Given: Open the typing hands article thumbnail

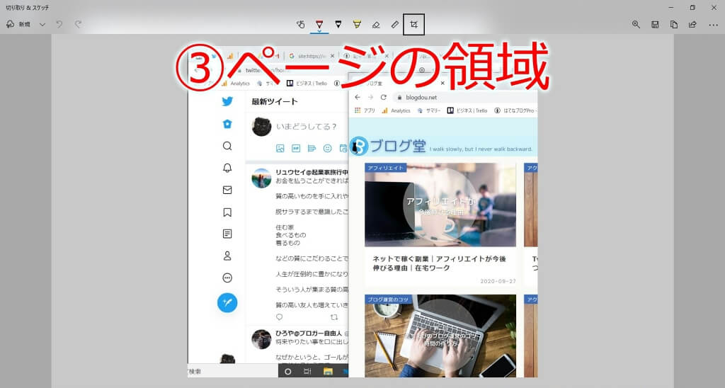Looking at the screenshot, I should click(x=440, y=336).
